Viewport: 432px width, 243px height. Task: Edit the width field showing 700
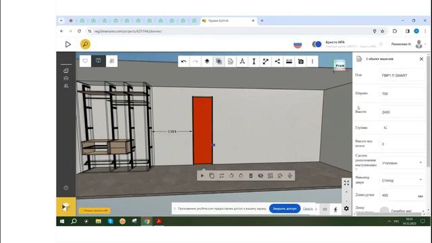(x=402, y=94)
